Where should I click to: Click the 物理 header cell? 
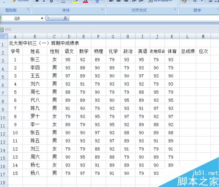coord(99,51)
